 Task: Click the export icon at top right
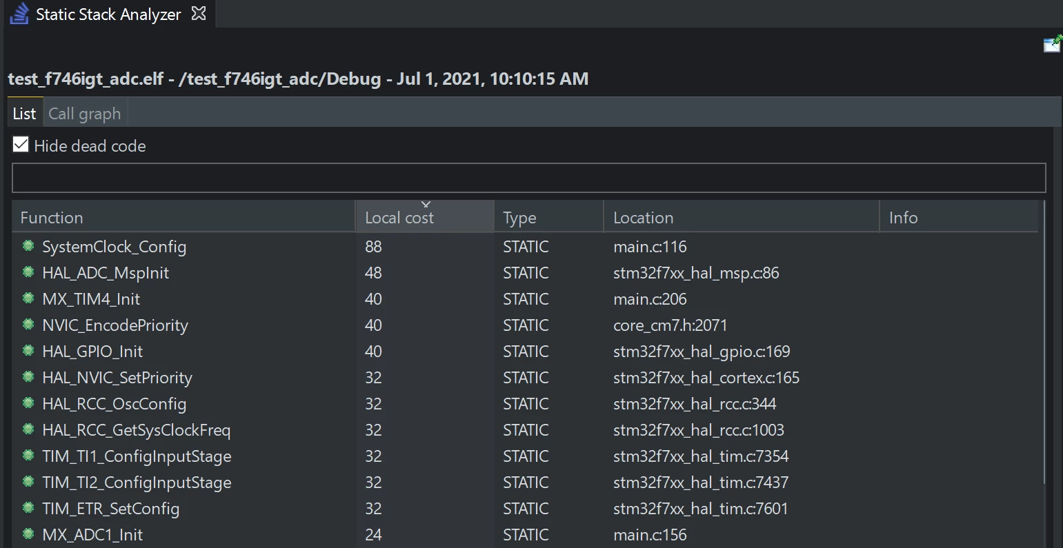[x=1053, y=44]
